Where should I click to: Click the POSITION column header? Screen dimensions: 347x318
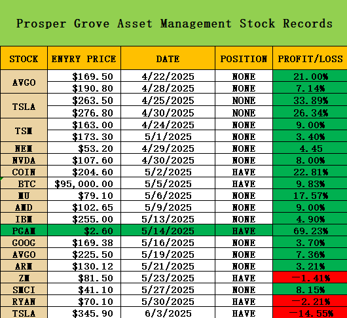click(x=244, y=58)
